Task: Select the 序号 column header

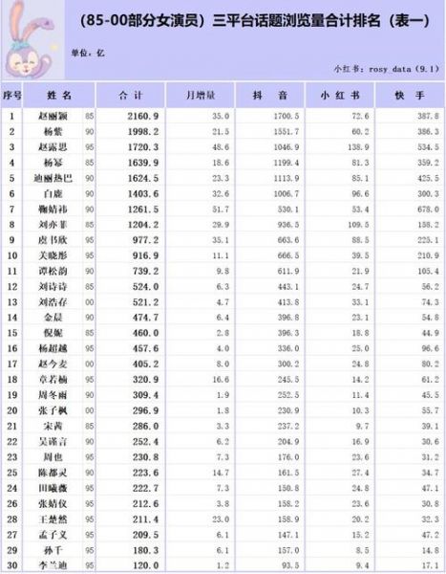Action: click(x=12, y=96)
